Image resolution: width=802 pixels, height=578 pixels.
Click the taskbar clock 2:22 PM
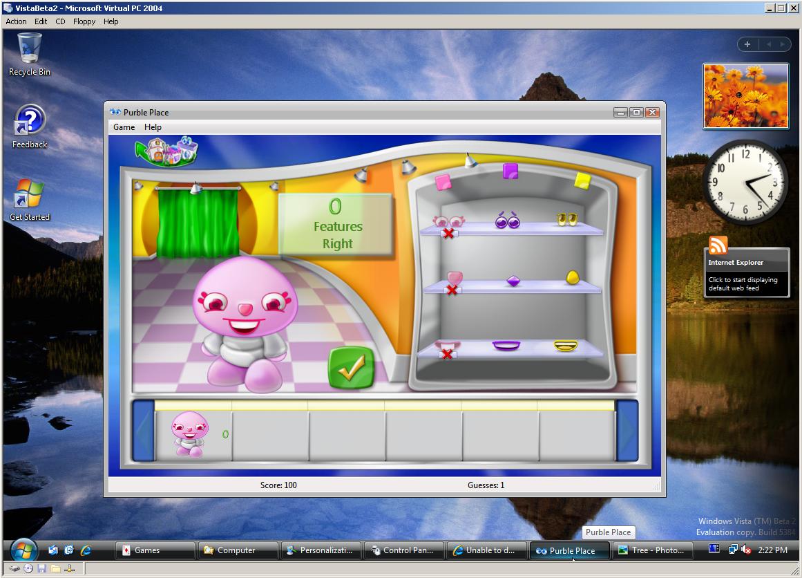pyautogui.click(x=772, y=550)
